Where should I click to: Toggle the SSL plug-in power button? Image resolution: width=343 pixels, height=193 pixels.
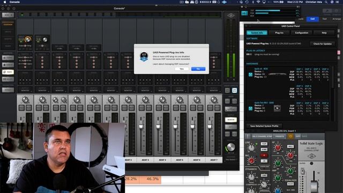(290, 136)
